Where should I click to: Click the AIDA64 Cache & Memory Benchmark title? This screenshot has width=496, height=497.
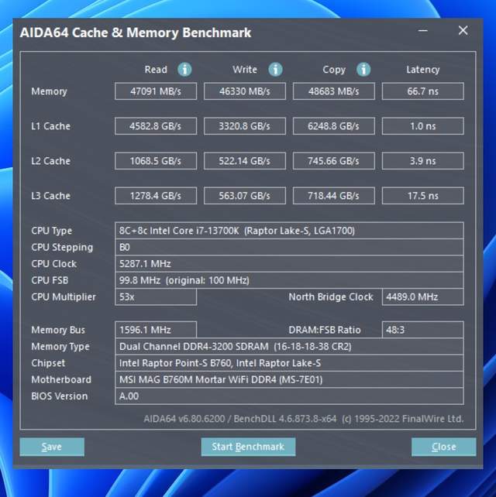click(136, 33)
